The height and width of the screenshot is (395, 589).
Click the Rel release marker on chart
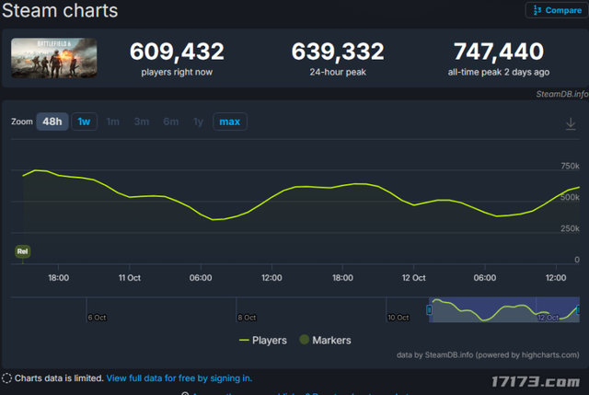tap(22, 251)
